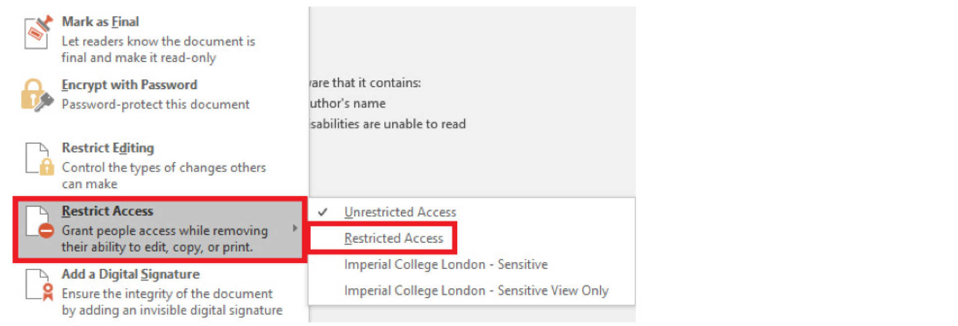The image size is (958, 326).
Task: Choose Restricted Access from the submenu
Action: click(x=393, y=238)
